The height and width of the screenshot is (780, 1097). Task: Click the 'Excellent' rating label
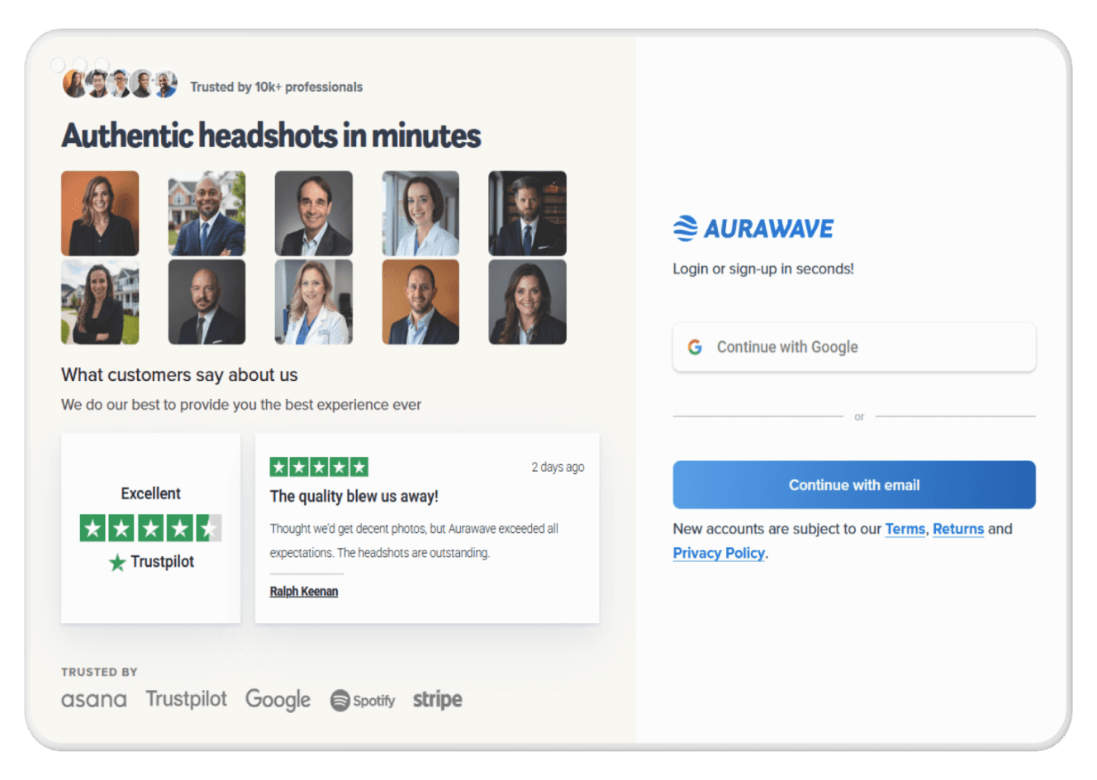coord(150,493)
